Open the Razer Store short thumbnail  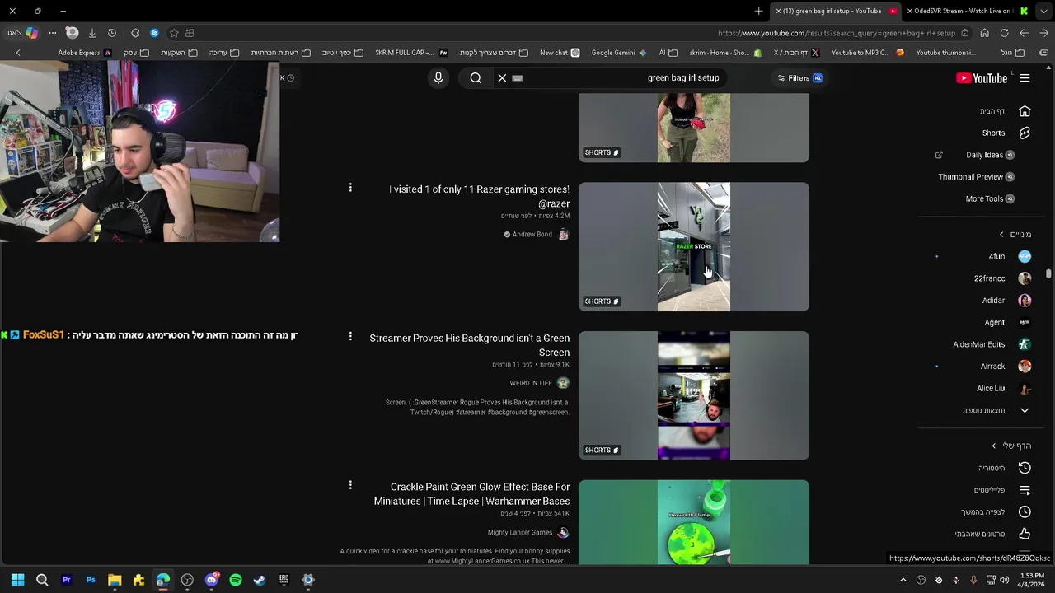[x=694, y=247]
